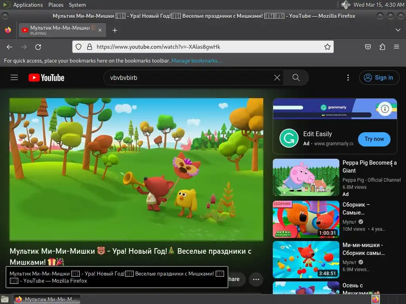406x304 pixels.
Task: Open the Firefox application menu
Action: pos(396,47)
